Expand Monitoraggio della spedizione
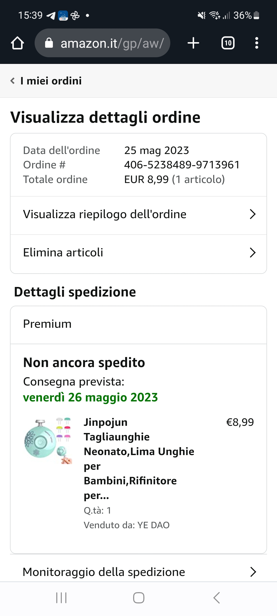 [x=104, y=572]
